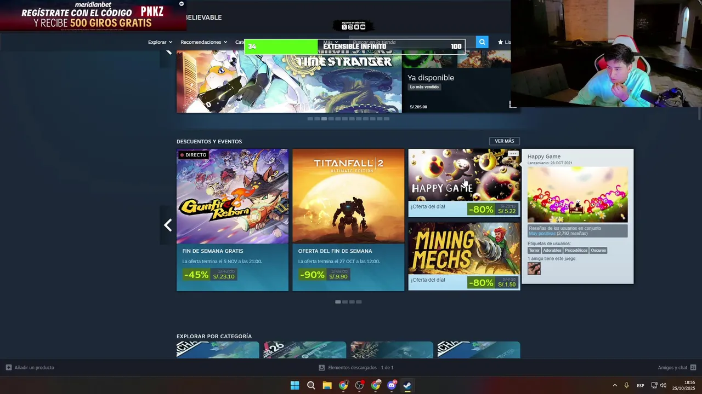Click the DIRECTO live badge on Gunfire Reborn
702x394 pixels.
point(193,155)
